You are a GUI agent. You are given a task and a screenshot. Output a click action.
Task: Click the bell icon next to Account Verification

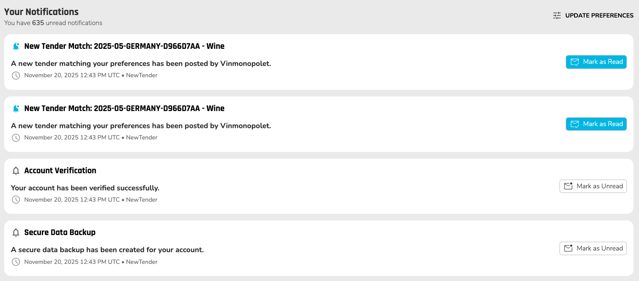click(x=16, y=171)
